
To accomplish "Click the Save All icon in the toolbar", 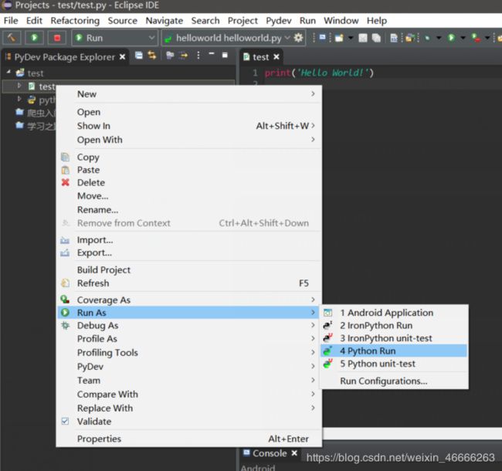I will tap(376, 38).
